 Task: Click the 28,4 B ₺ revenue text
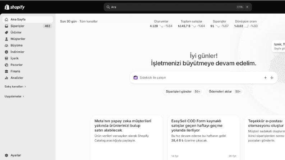[177, 141]
